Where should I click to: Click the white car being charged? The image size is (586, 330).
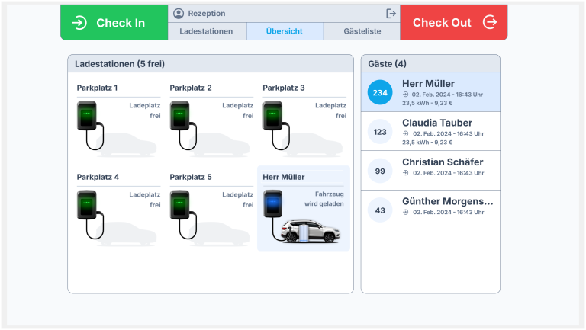[x=311, y=231]
